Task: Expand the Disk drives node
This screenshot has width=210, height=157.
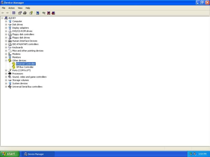Action: point(6,25)
